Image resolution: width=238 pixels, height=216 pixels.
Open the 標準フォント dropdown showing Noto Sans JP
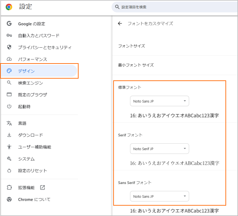[159, 101]
